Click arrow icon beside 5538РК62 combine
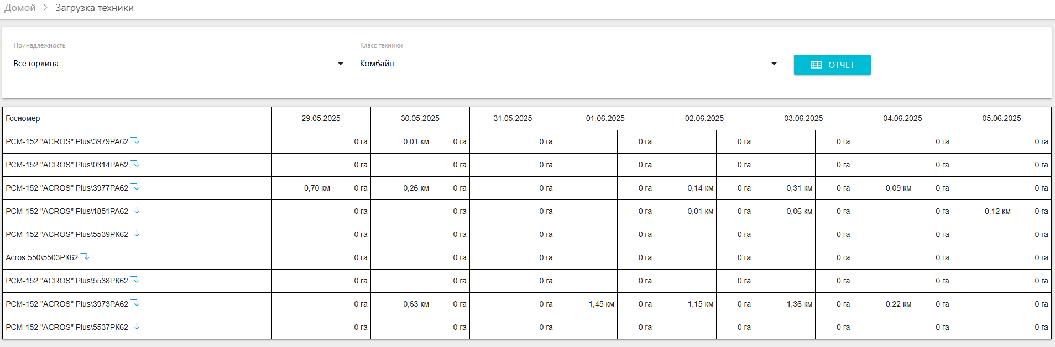The image size is (1055, 347). (x=135, y=280)
